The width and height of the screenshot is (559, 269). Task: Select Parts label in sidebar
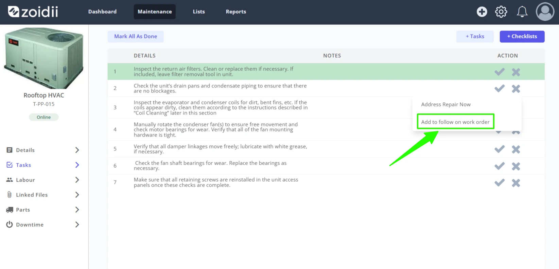click(23, 210)
